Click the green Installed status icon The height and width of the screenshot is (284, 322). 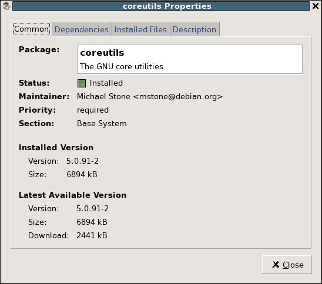(82, 83)
